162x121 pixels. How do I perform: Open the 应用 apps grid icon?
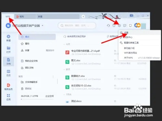[x=8, y=96]
